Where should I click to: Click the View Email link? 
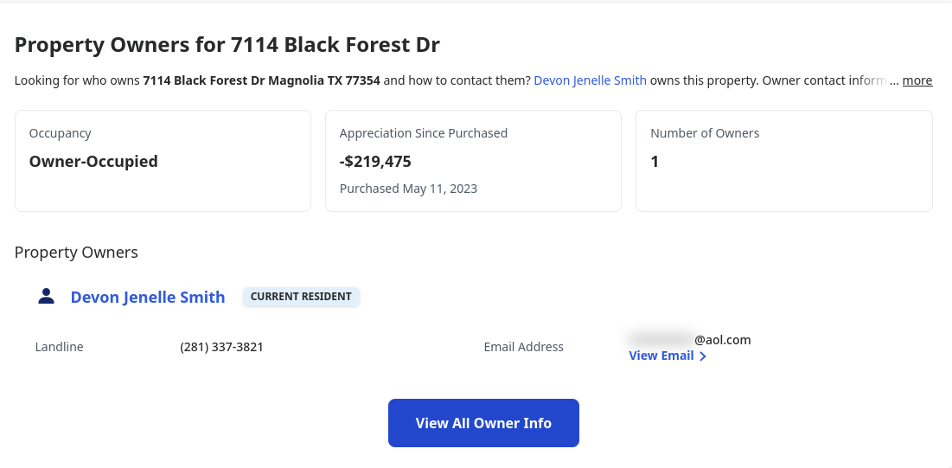(661, 356)
